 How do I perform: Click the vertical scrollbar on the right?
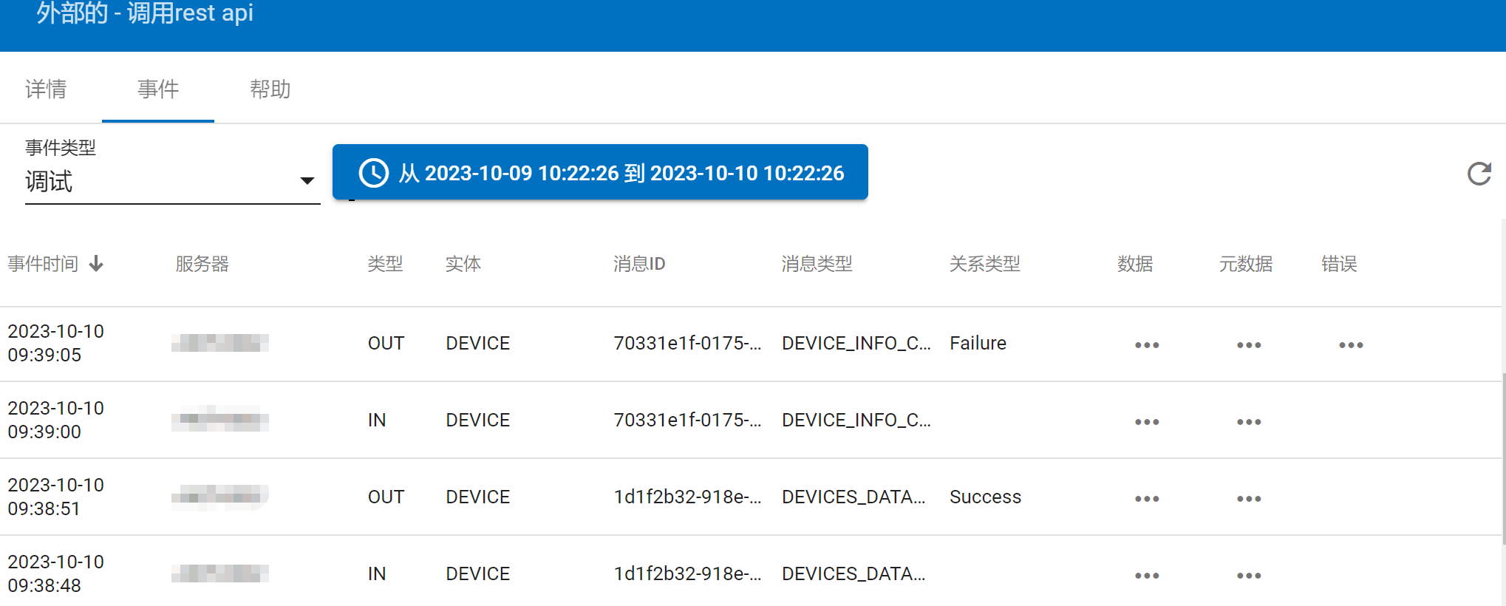pyautogui.click(x=1502, y=458)
